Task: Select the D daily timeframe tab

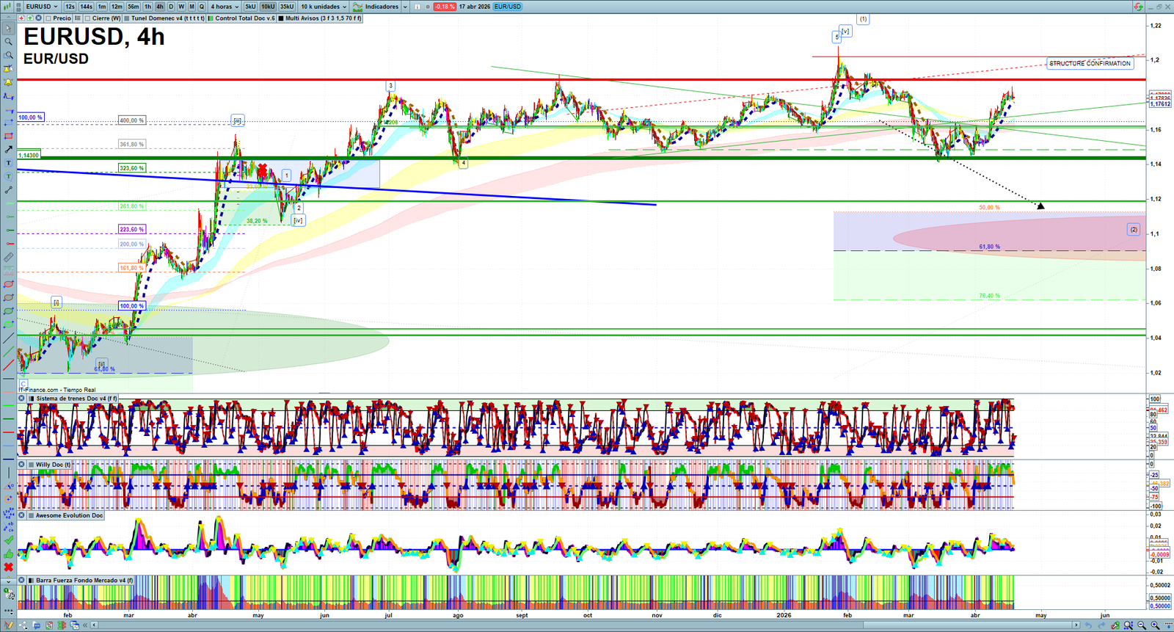Action: coord(171,7)
